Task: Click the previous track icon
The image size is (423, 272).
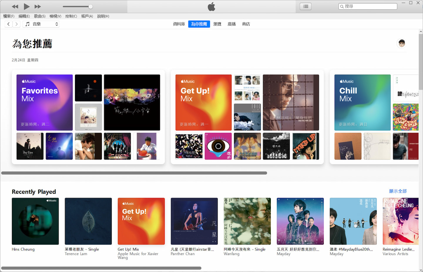Action: pos(14,6)
